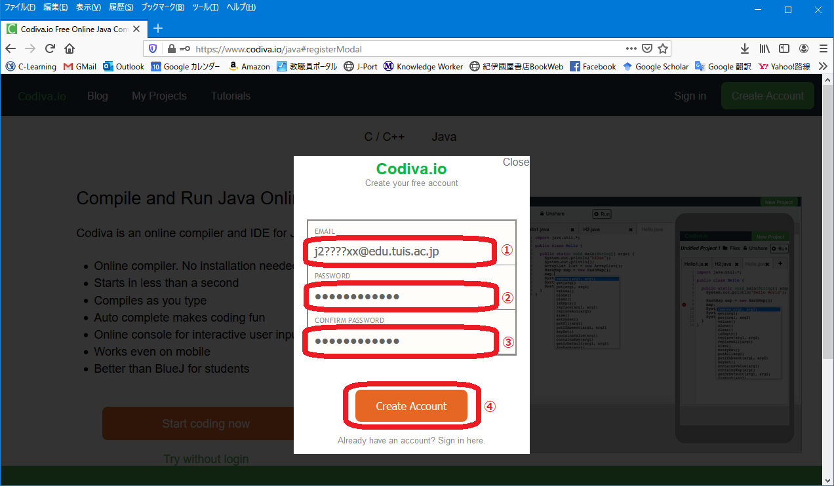Open Firefox account avatar icon
The width and height of the screenshot is (834, 486).
(804, 48)
